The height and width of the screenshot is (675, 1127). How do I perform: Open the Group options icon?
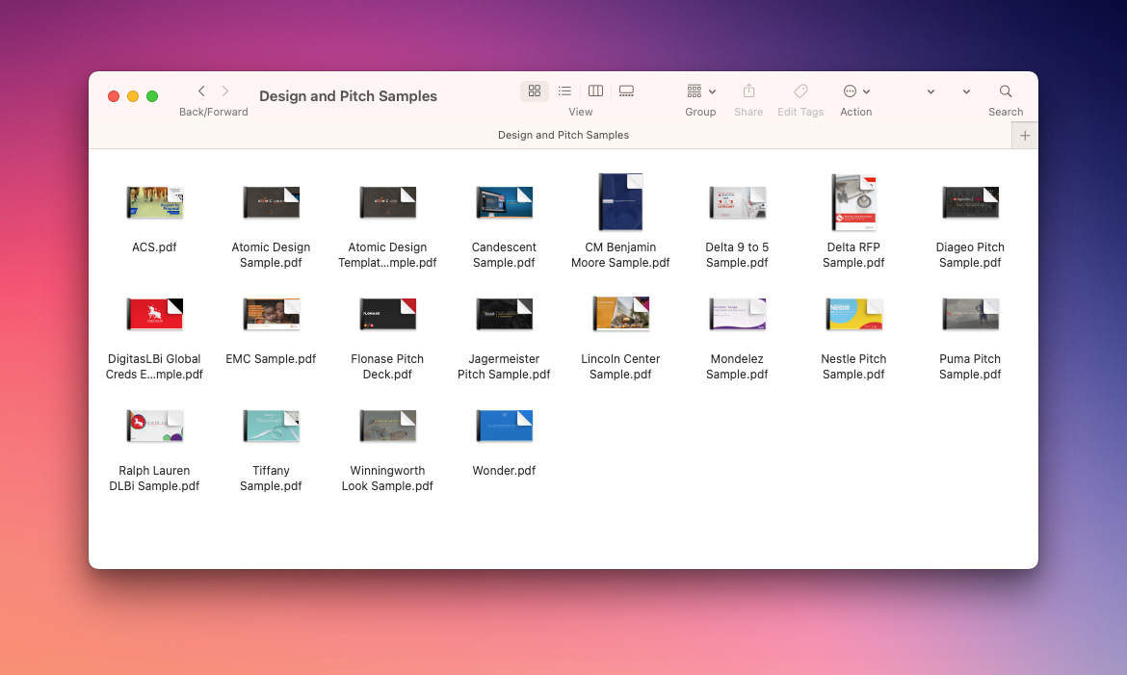click(x=695, y=91)
